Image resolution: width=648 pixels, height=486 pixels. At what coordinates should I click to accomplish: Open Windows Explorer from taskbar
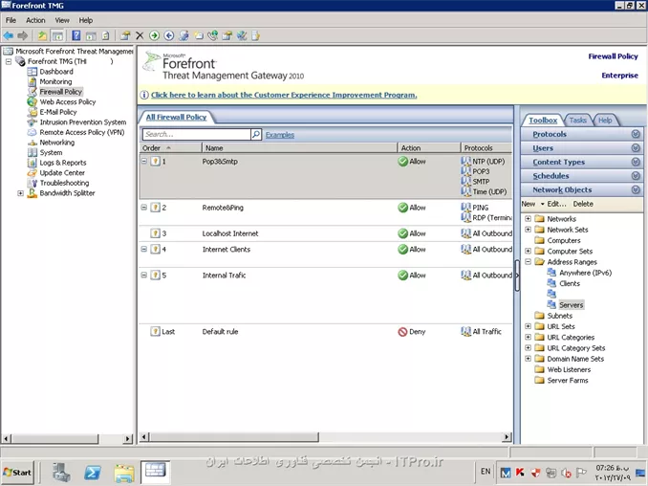(x=124, y=473)
